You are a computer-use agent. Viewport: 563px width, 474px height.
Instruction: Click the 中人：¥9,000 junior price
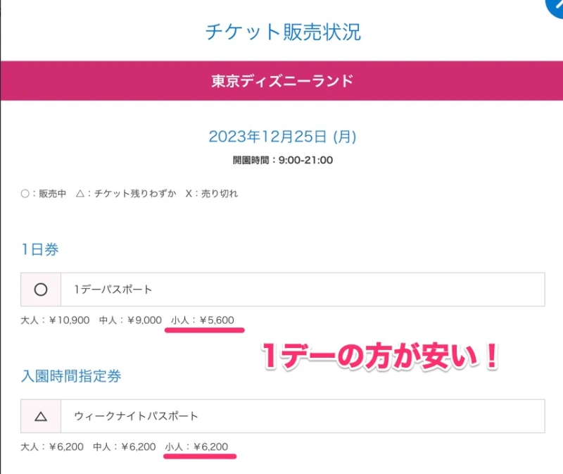[x=129, y=320]
